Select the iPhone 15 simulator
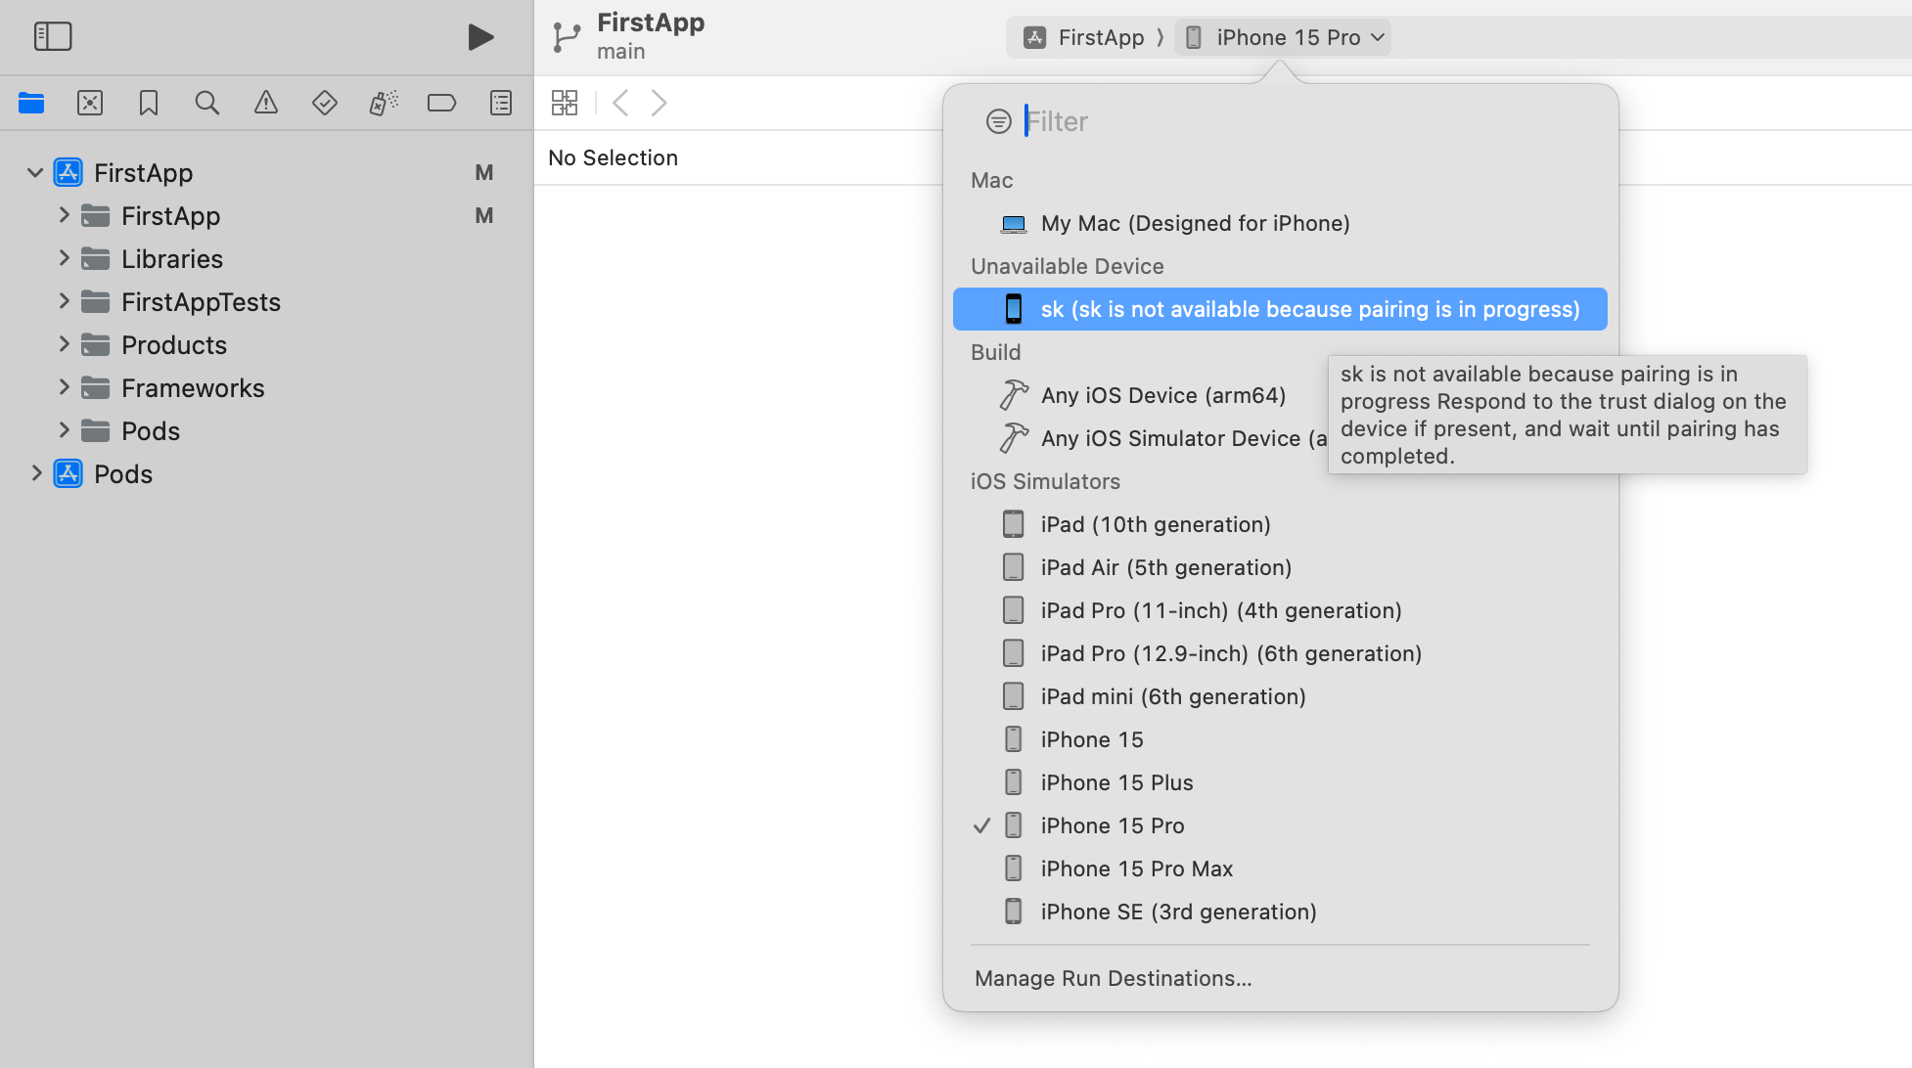Screen dimensions: 1912x1068 tap(1280, 739)
